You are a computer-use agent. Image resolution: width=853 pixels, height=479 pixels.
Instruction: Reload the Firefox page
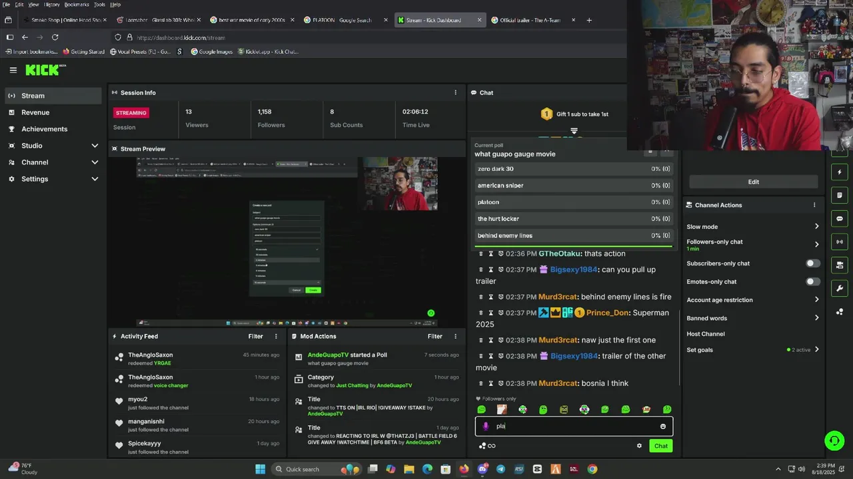click(55, 37)
